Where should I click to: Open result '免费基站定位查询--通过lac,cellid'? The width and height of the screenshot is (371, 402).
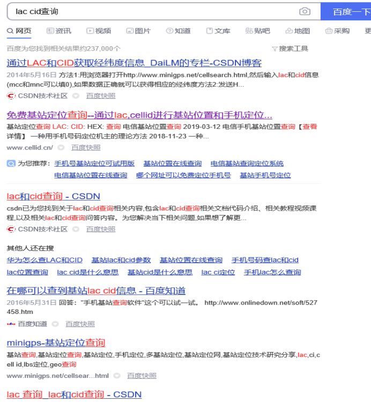139,115
